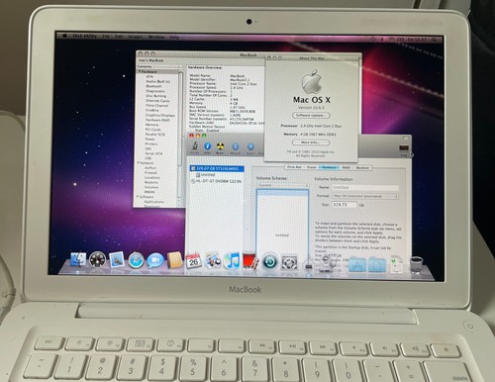This screenshot has width=495, height=382.
Task: Open the Disk Utility application menu
Action: point(84,36)
